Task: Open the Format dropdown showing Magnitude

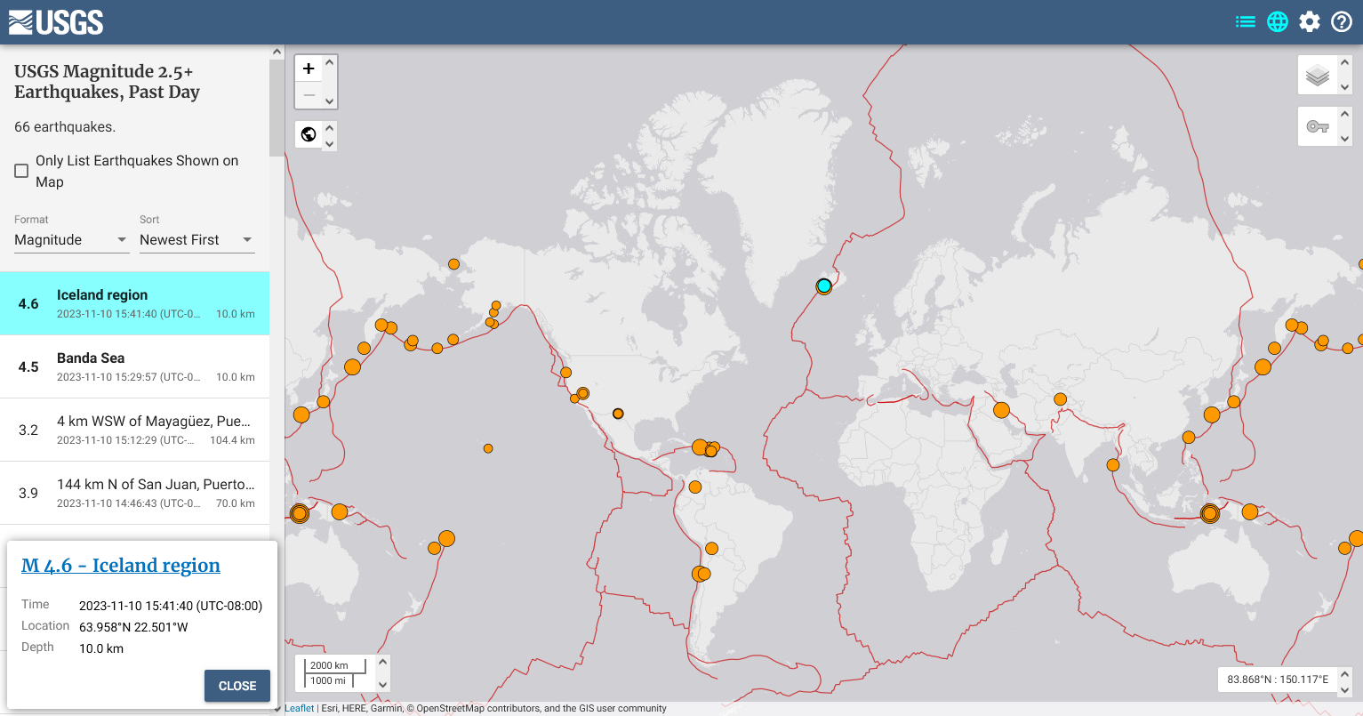Action: click(x=71, y=240)
